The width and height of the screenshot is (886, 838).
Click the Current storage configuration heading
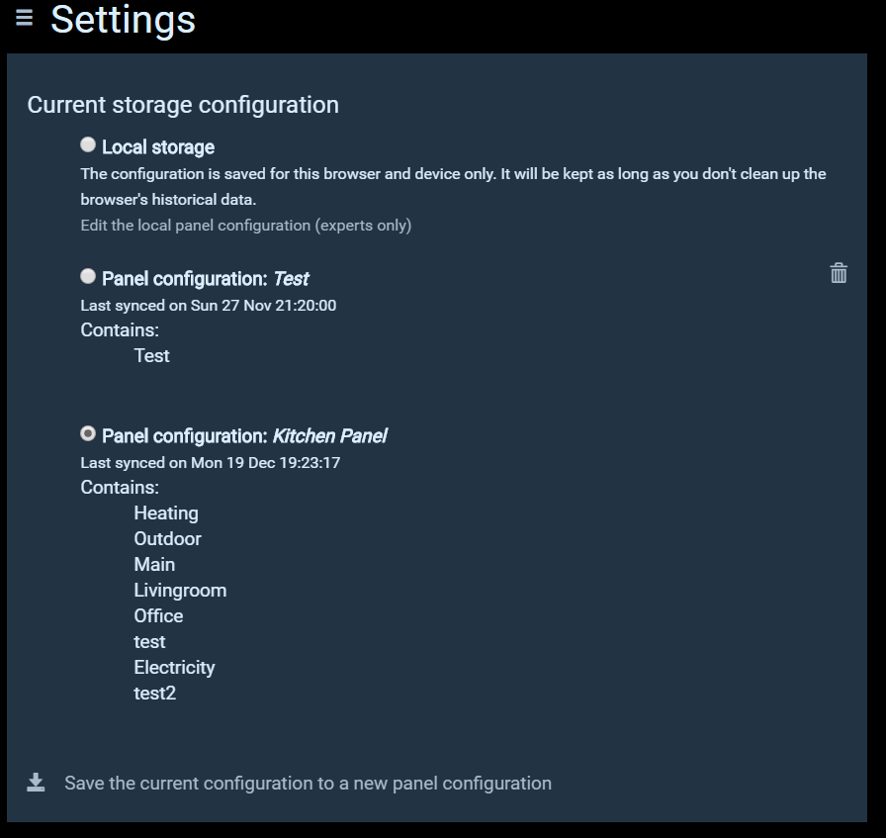pos(183,105)
